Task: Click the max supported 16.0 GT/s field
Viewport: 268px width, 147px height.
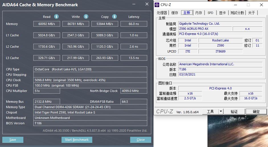Action: 251,98
